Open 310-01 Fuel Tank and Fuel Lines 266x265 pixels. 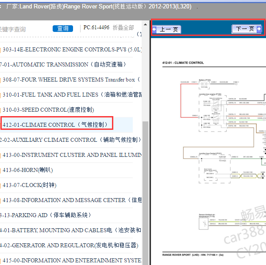[72, 95]
